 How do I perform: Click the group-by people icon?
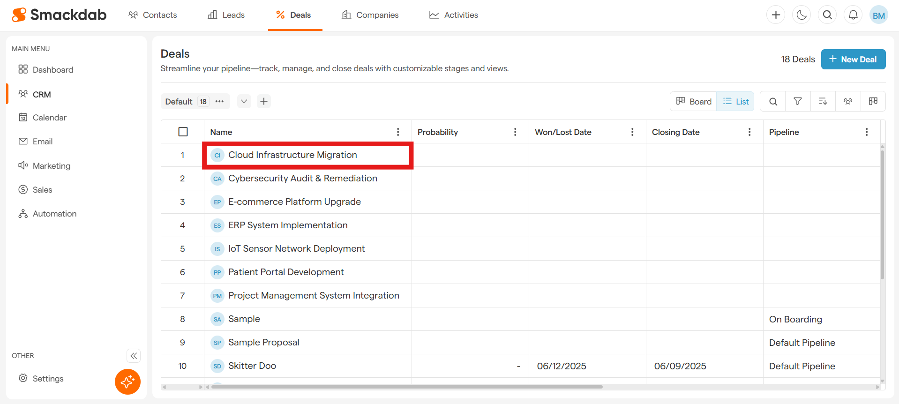pos(847,101)
